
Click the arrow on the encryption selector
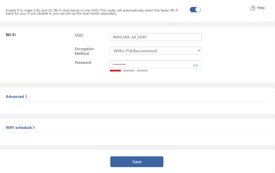(x=199, y=51)
